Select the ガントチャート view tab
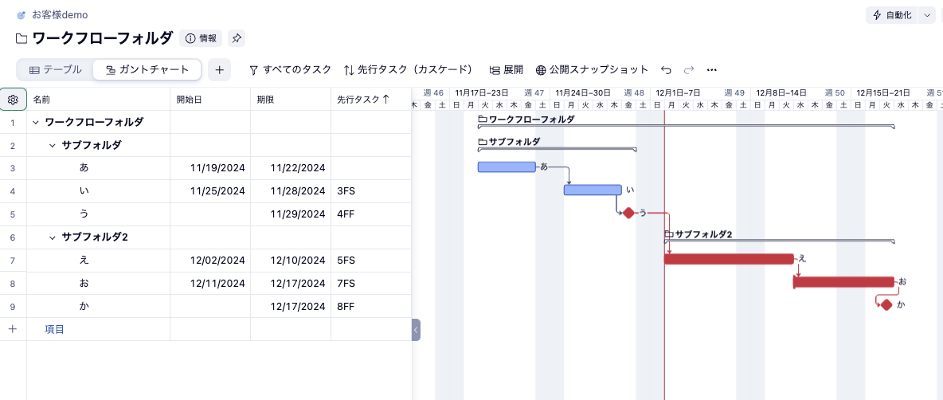Viewport: 943px width, 400px height. click(x=147, y=70)
